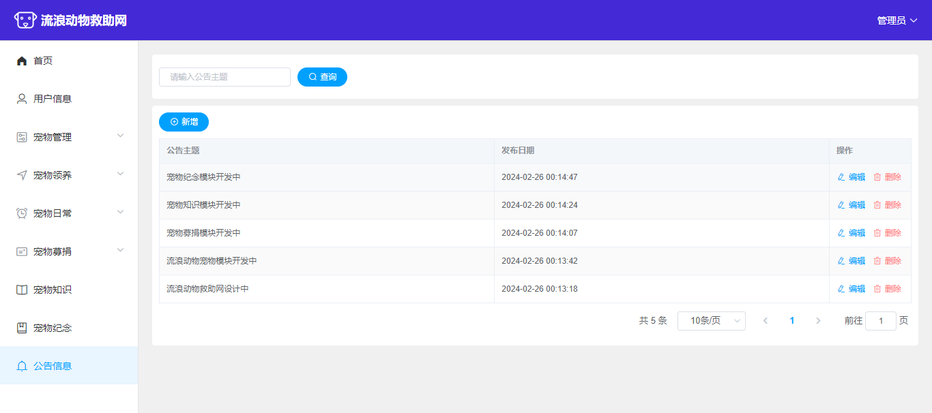Click the dog logo icon in header
Image resolution: width=932 pixels, height=413 pixels.
(x=25, y=20)
